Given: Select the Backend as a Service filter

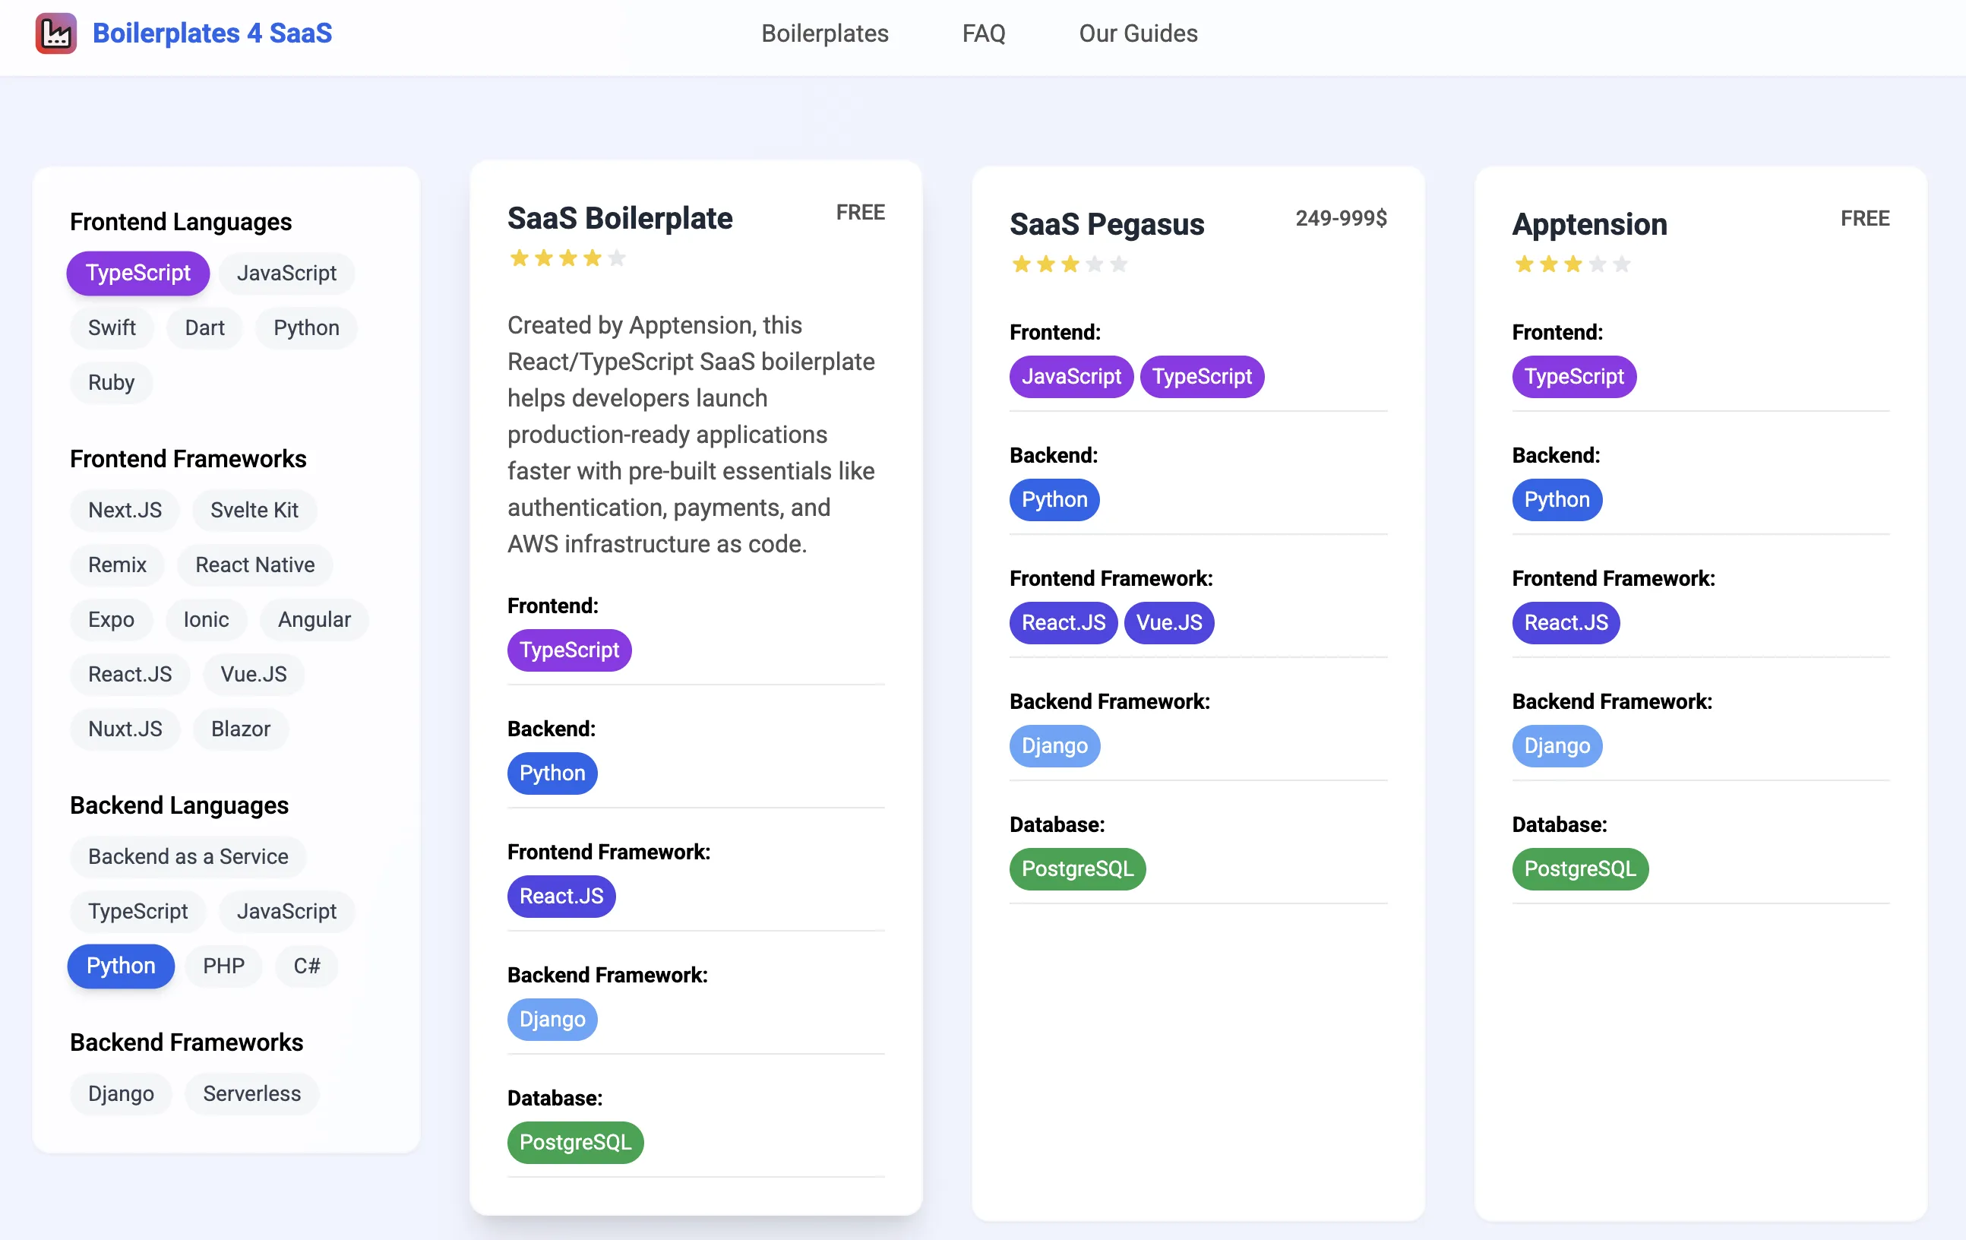Looking at the screenshot, I should pyautogui.click(x=188, y=856).
